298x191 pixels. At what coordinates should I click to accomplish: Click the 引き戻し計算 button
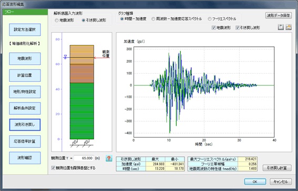(x=277, y=168)
